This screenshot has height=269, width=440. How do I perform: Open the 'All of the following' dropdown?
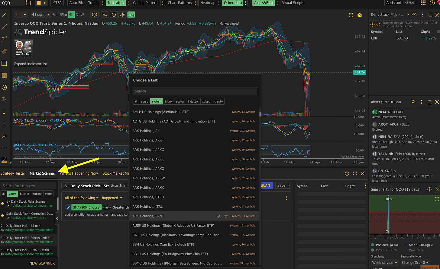82,198
